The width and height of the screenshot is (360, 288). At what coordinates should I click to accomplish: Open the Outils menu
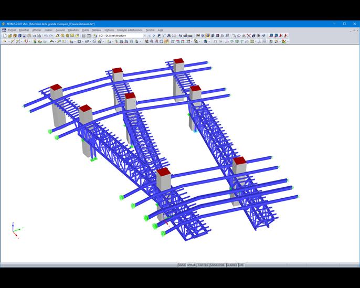pyautogui.click(x=86, y=30)
